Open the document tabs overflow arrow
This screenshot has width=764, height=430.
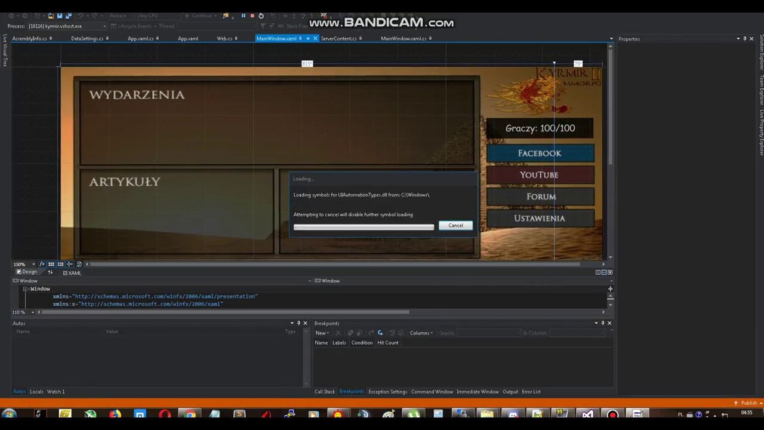[611, 39]
